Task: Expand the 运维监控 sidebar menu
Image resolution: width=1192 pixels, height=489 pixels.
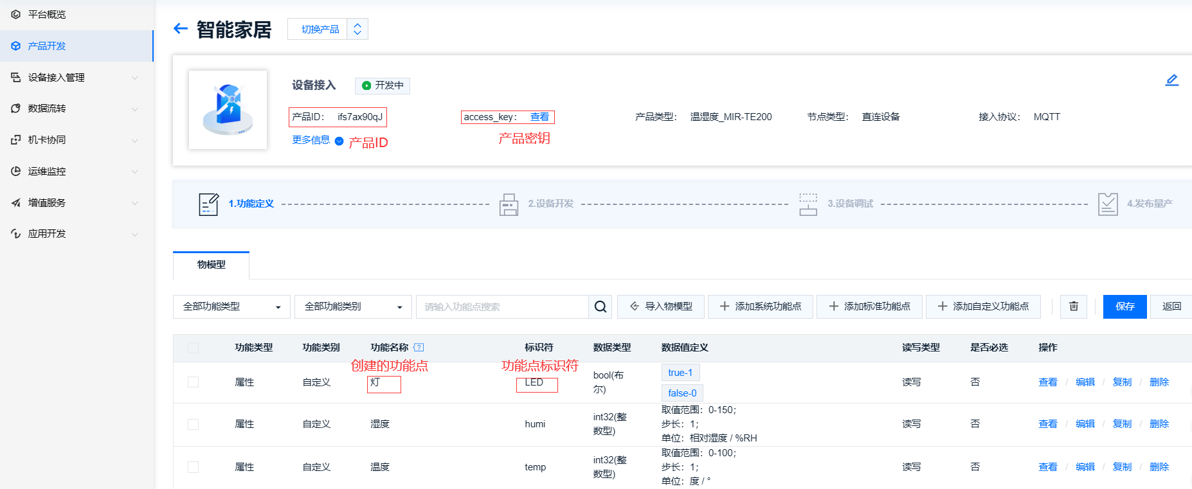Action: click(x=77, y=172)
